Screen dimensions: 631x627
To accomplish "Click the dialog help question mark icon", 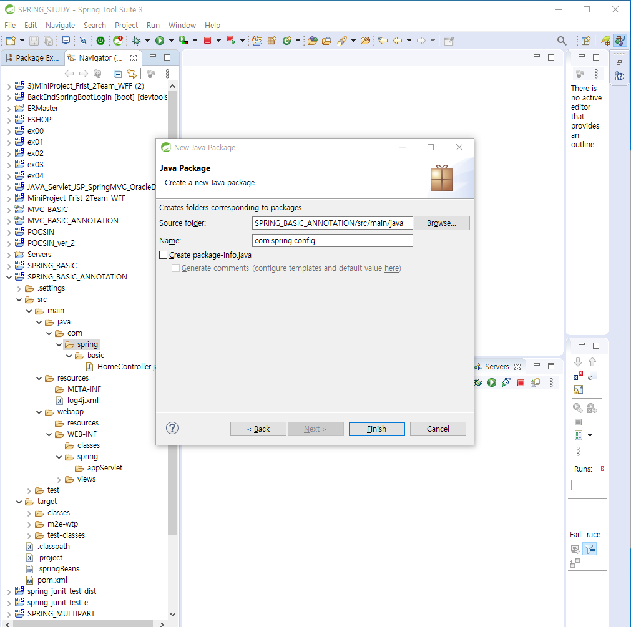I will click(x=172, y=428).
